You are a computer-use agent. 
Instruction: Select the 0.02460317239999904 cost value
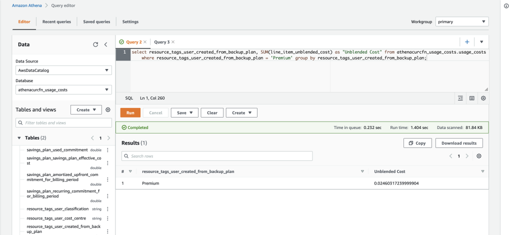click(x=396, y=183)
